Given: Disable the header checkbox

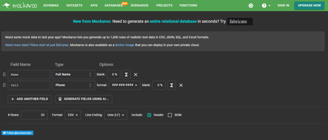Looking at the screenshot, I should click(149, 115).
